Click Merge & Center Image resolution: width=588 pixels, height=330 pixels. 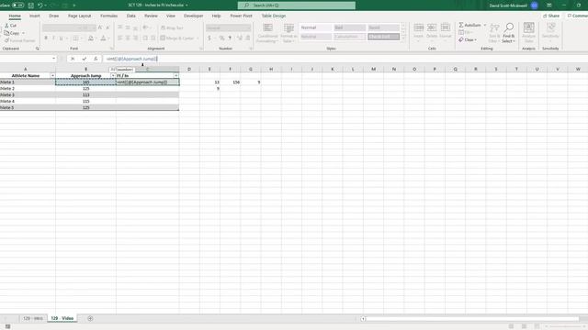(177, 38)
